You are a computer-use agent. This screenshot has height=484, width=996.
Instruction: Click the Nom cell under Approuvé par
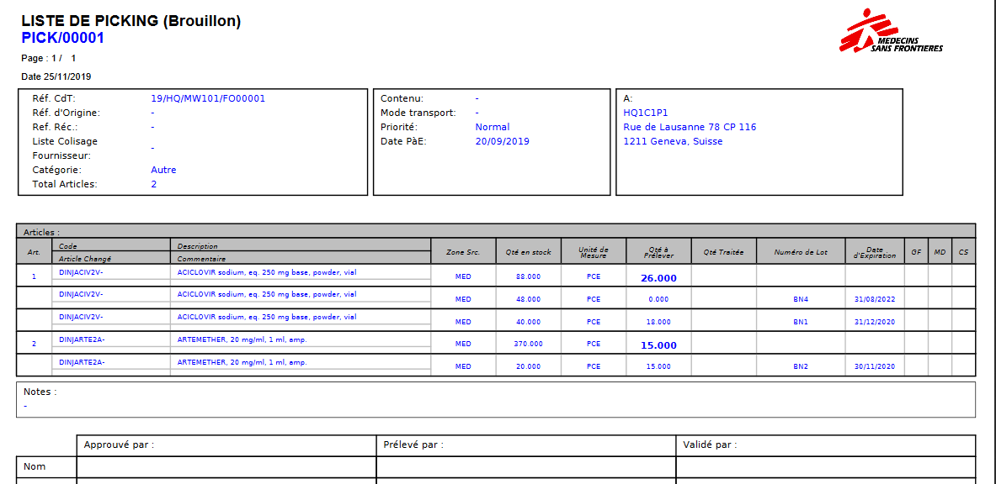[x=226, y=466]
